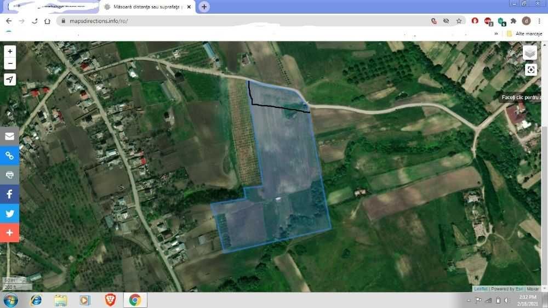Viewport: 548px width, 308px height.
Task: Open the Chrome three-dot menu
Action: (539, 21)
